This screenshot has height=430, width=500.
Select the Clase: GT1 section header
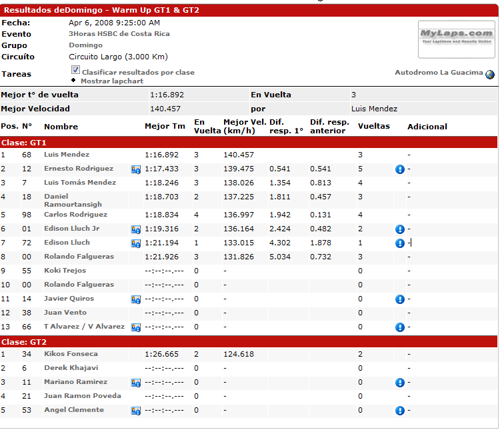click(x=23, y=143)
